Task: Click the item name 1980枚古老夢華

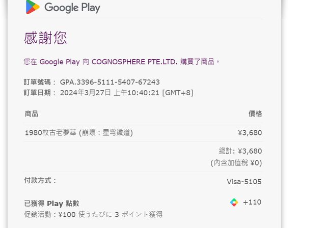Action: pyautogui.click(x=51, y=133)
